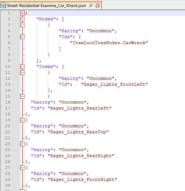Collapse the object fold marker at line 15
The width and height of the screenshot is (185, 191).
(x=22, y=96)
